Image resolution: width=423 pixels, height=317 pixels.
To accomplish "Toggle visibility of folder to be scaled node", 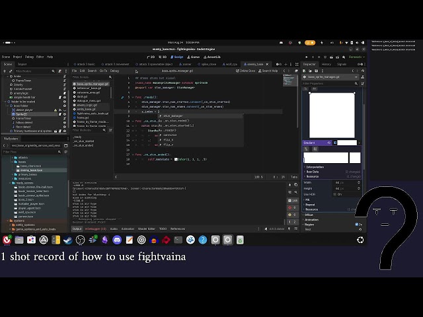I will coord(65,102).
